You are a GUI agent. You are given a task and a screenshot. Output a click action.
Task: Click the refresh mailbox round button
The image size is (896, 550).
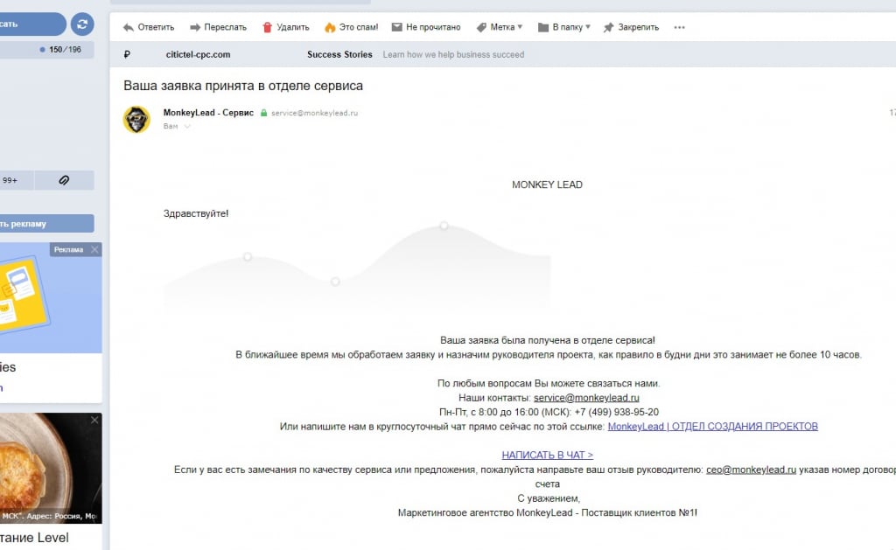(82, 24)
